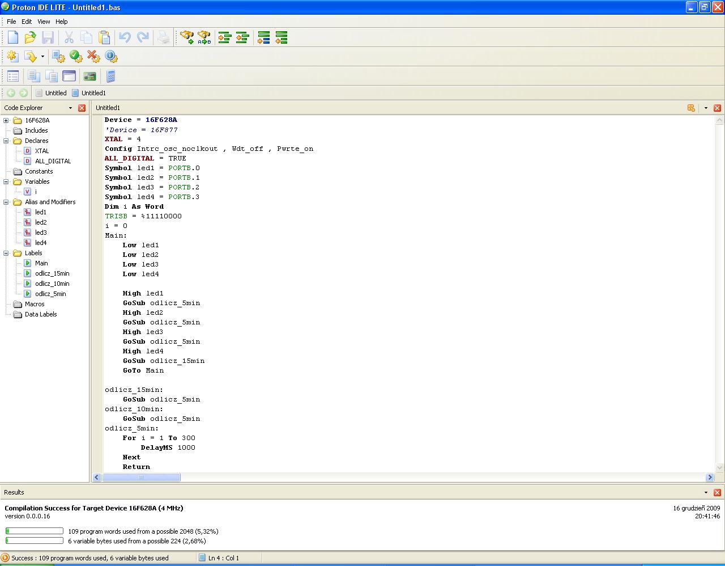This screenshot has width=725, height=566.
Task: Go back with the green left arrow
Action: [11, 93]
